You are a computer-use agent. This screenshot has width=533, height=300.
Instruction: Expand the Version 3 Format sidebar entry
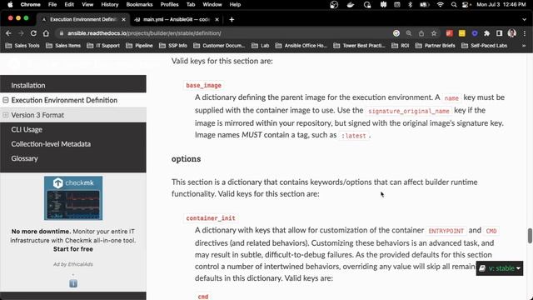coord(6,115)
